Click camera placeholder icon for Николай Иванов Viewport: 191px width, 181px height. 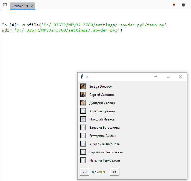coord(83,119)
